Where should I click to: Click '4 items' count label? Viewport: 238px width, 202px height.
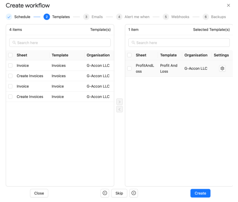coord(15,30)
